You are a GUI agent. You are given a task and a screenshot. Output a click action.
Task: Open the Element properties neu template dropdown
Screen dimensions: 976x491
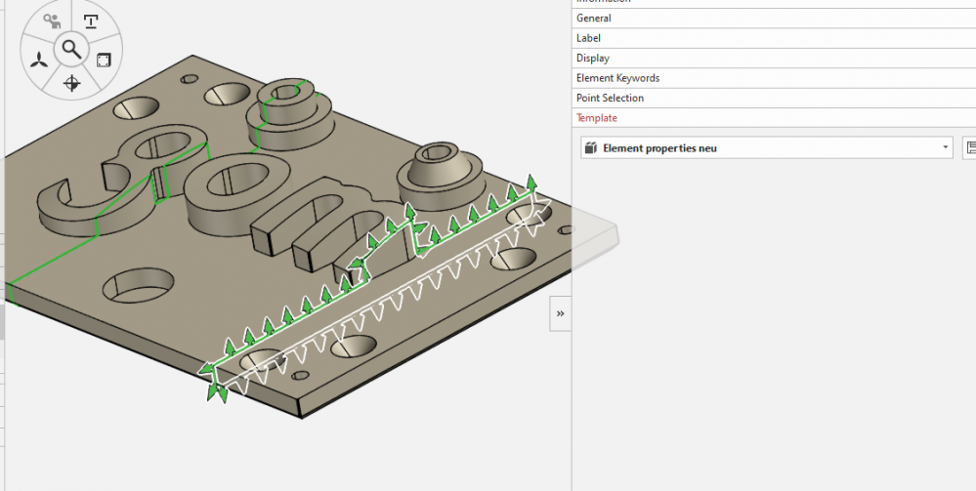click(945, 148)
